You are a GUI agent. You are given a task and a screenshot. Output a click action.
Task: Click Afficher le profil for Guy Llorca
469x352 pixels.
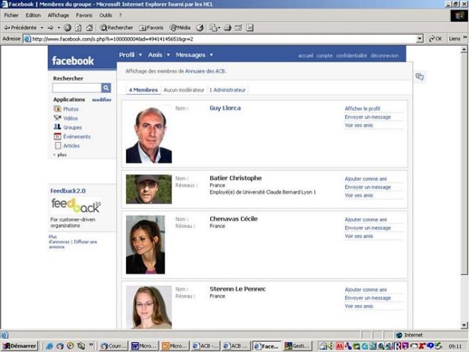[x=362, y=108]
